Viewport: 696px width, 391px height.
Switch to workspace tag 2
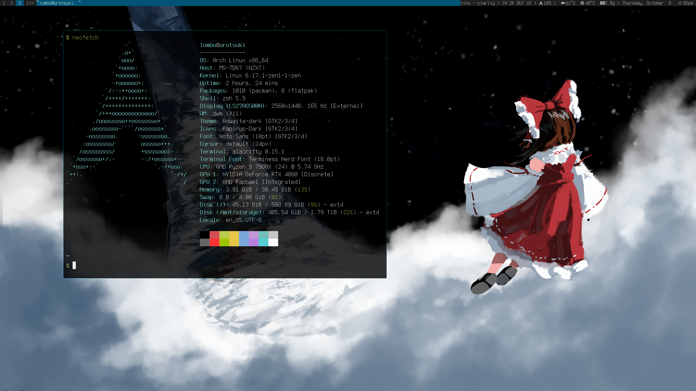tap(12, 3)
